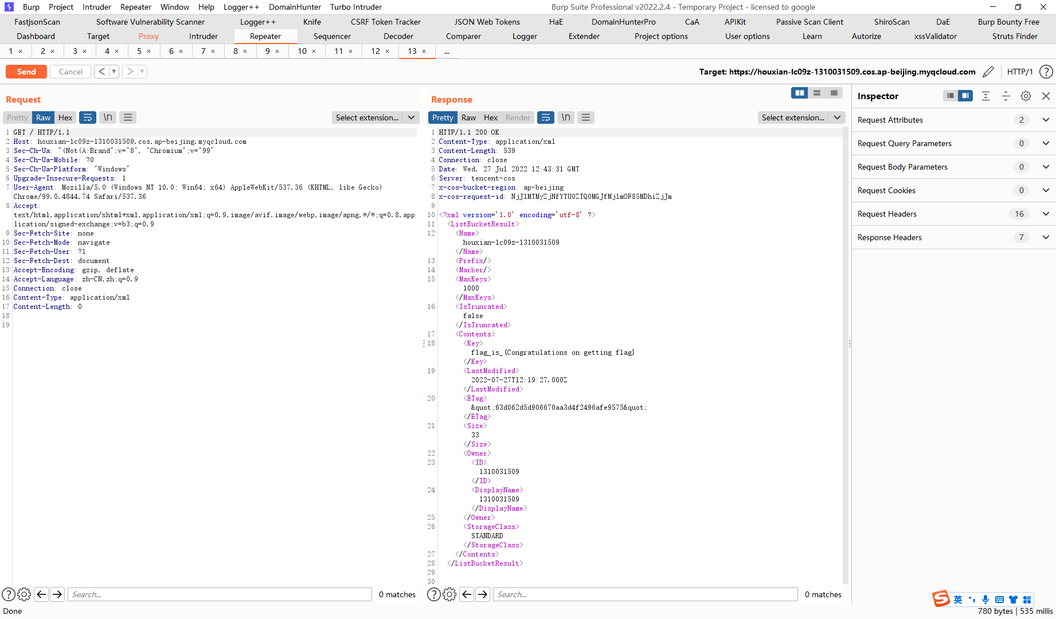Switch to the Decoder tab
Image resolution: width=1056 pixels, height=619 pixels.
398,36
